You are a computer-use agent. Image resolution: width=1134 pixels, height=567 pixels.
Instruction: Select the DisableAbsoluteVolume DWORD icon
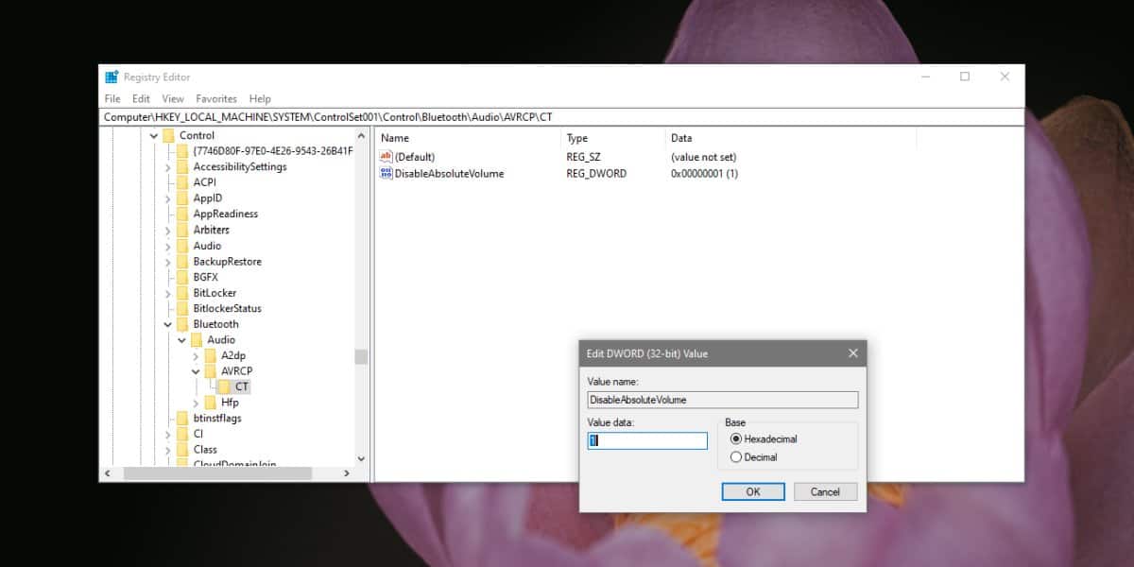(x=386, y=173)
